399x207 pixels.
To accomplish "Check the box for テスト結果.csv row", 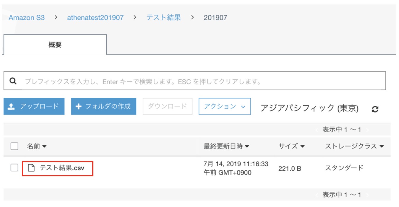I will click(14, 168).
